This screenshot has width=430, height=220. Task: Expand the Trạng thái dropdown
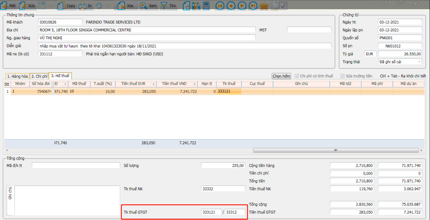[419, 62]
